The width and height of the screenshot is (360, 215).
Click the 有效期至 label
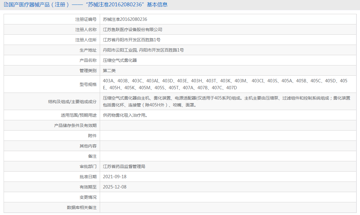pyautogui.click(x=88, y=187)
